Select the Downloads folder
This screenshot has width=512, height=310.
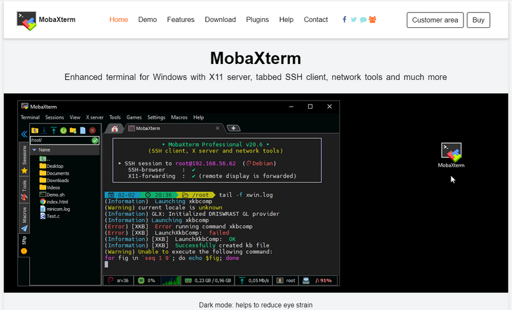54,180
